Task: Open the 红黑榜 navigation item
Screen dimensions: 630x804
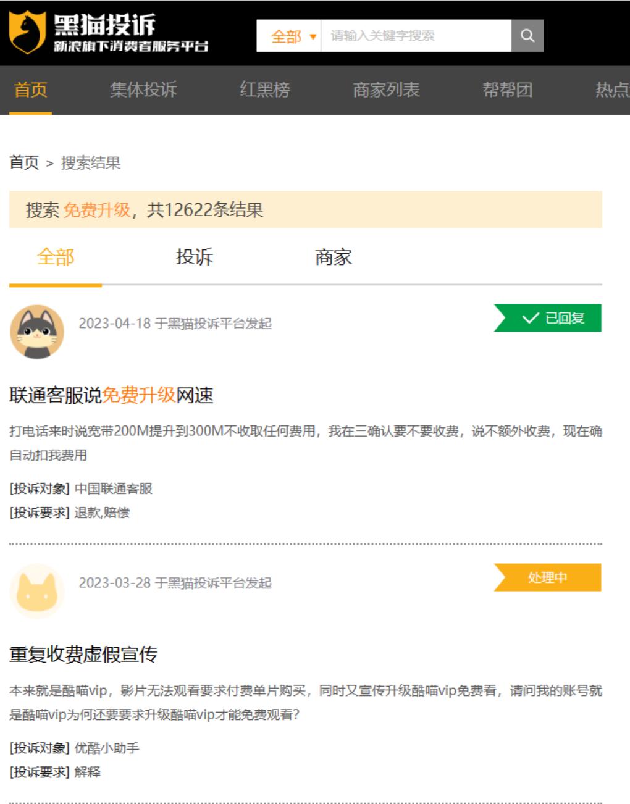Action: (265, 90)
